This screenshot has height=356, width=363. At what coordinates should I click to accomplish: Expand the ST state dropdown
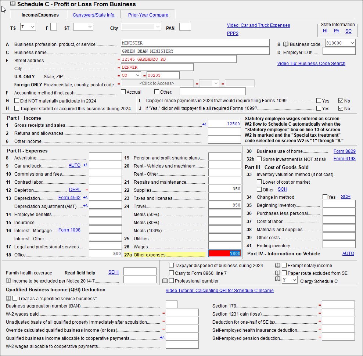(83, 27)
